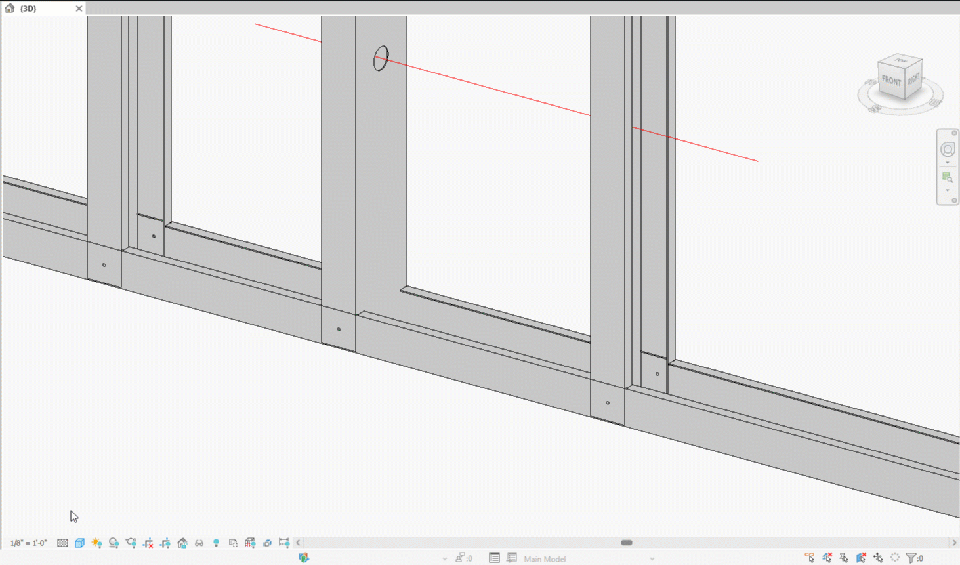This screenshot has height=565, width=960.
Task: Toggle Sun Path with the sun icon
Action: pyautogui.click(x=96, y=543)
